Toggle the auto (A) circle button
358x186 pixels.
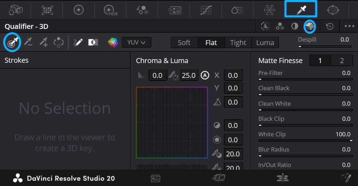(205, 75)
